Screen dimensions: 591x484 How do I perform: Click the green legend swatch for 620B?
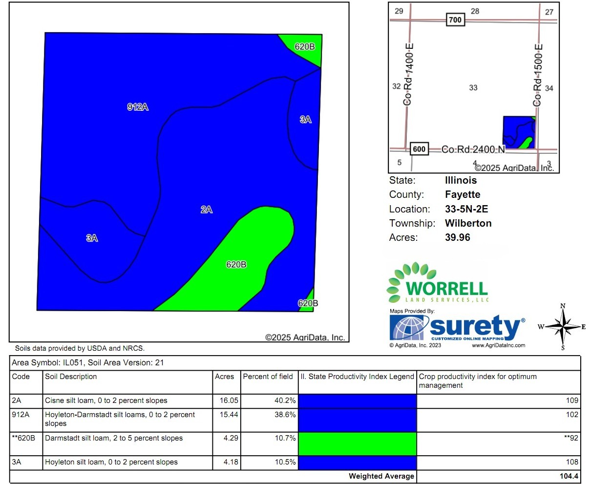coord(358,443)
